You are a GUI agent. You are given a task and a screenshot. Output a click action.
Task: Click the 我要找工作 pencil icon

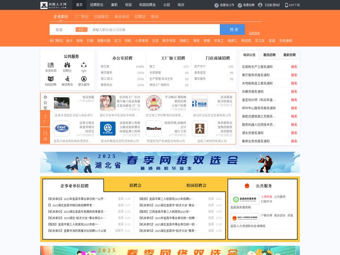(216, 5)
